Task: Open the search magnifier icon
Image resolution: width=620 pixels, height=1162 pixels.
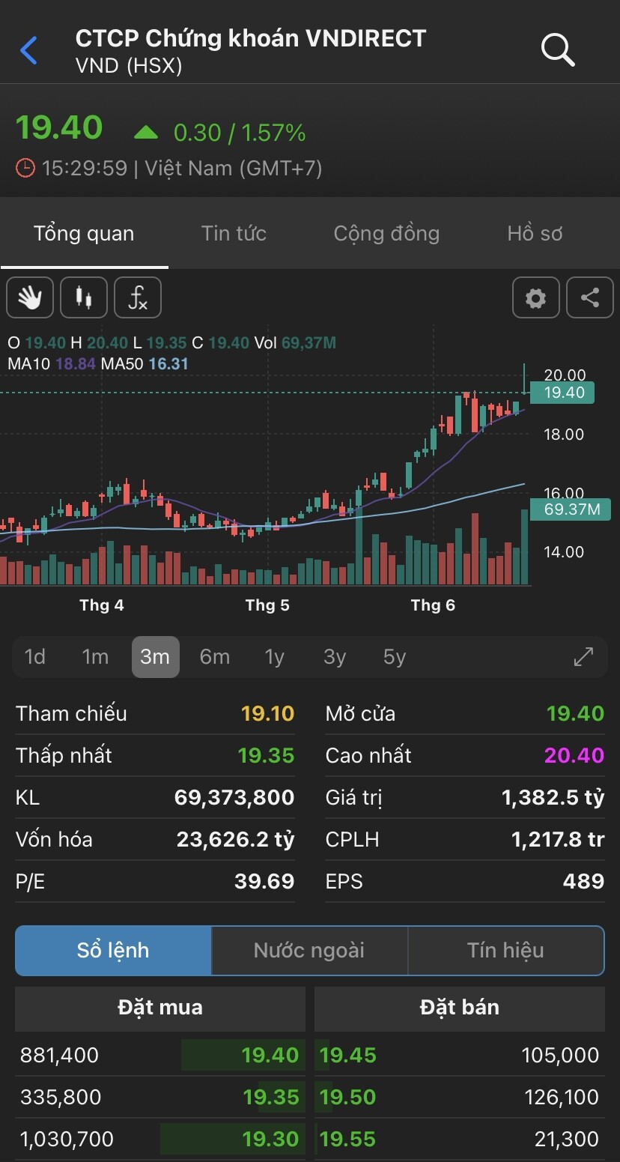Action: (x=557, y=50)
